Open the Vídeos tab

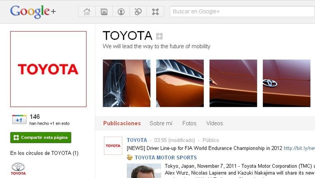coord(214,123)
